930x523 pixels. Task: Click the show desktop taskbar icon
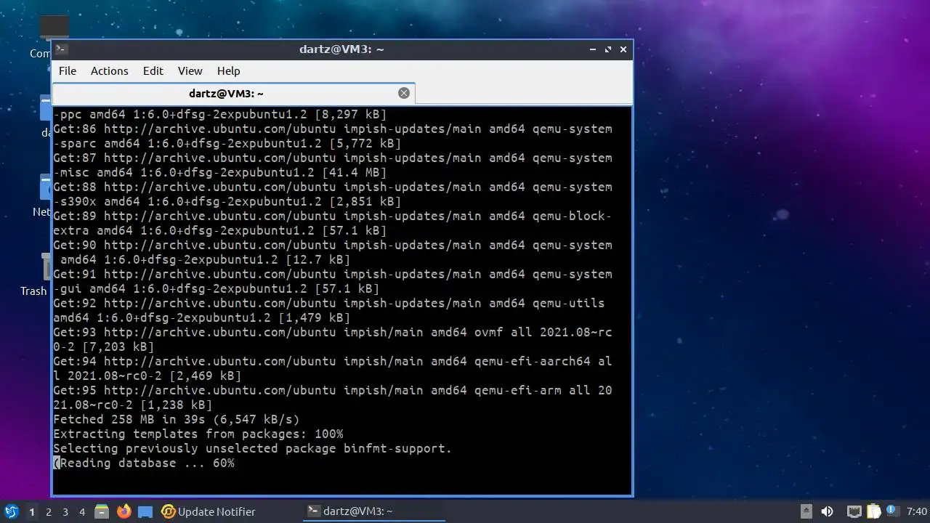[x=145, y=511]
